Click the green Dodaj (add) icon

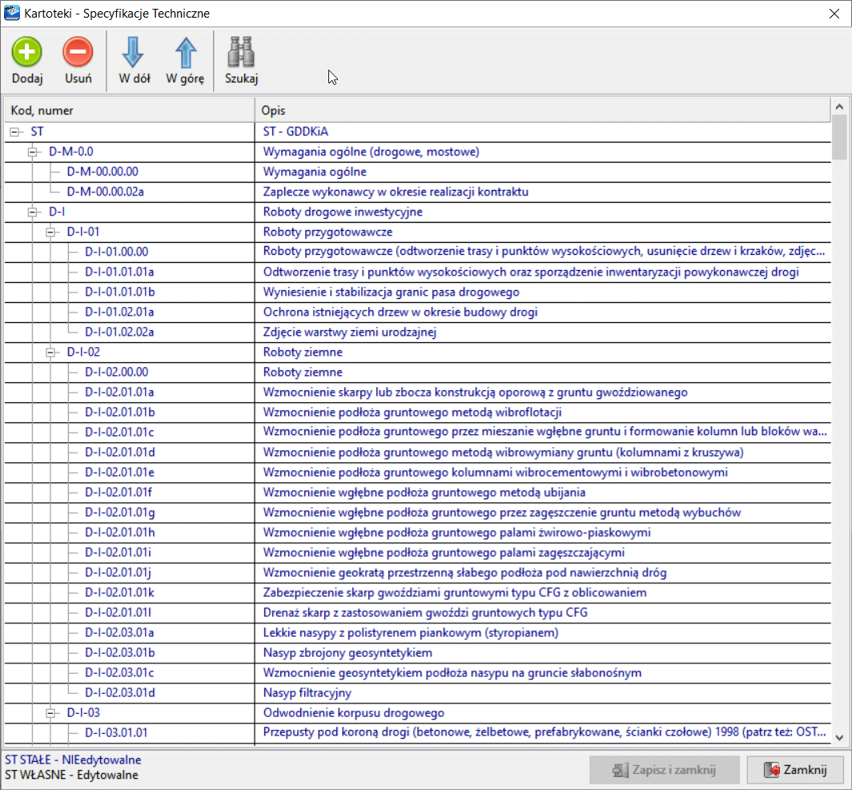point(26,52)
